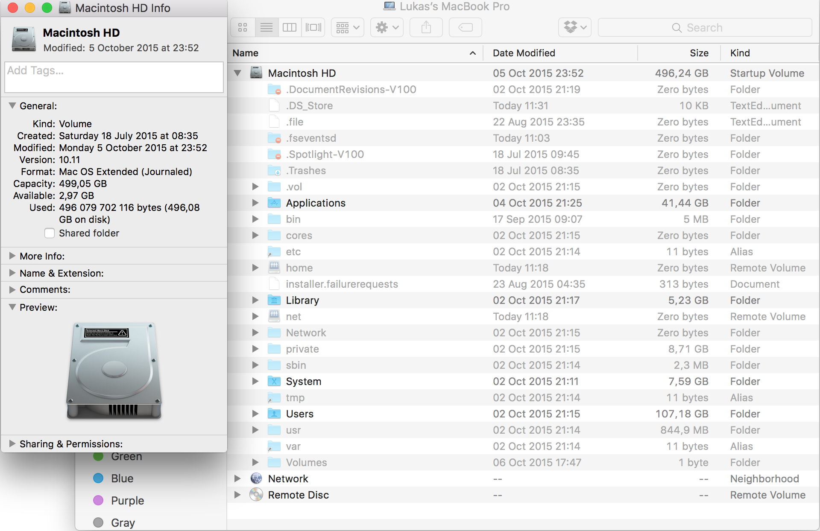Screen dimensions: 820x531
Task: Expand the Remote Disc row
Action: tap(237, 495)
